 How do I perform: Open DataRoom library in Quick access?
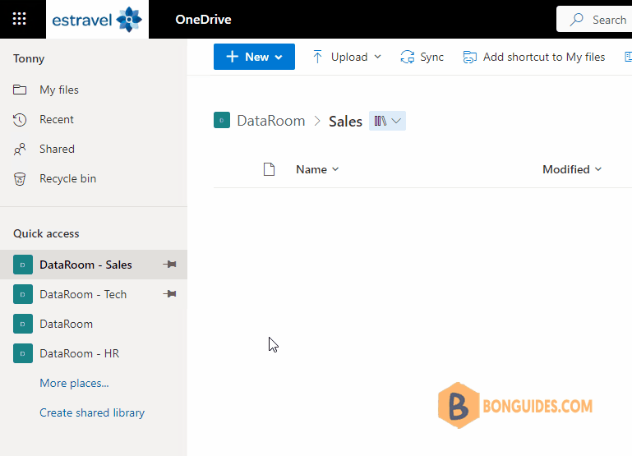pyautogui.click(x=94, y=324)
